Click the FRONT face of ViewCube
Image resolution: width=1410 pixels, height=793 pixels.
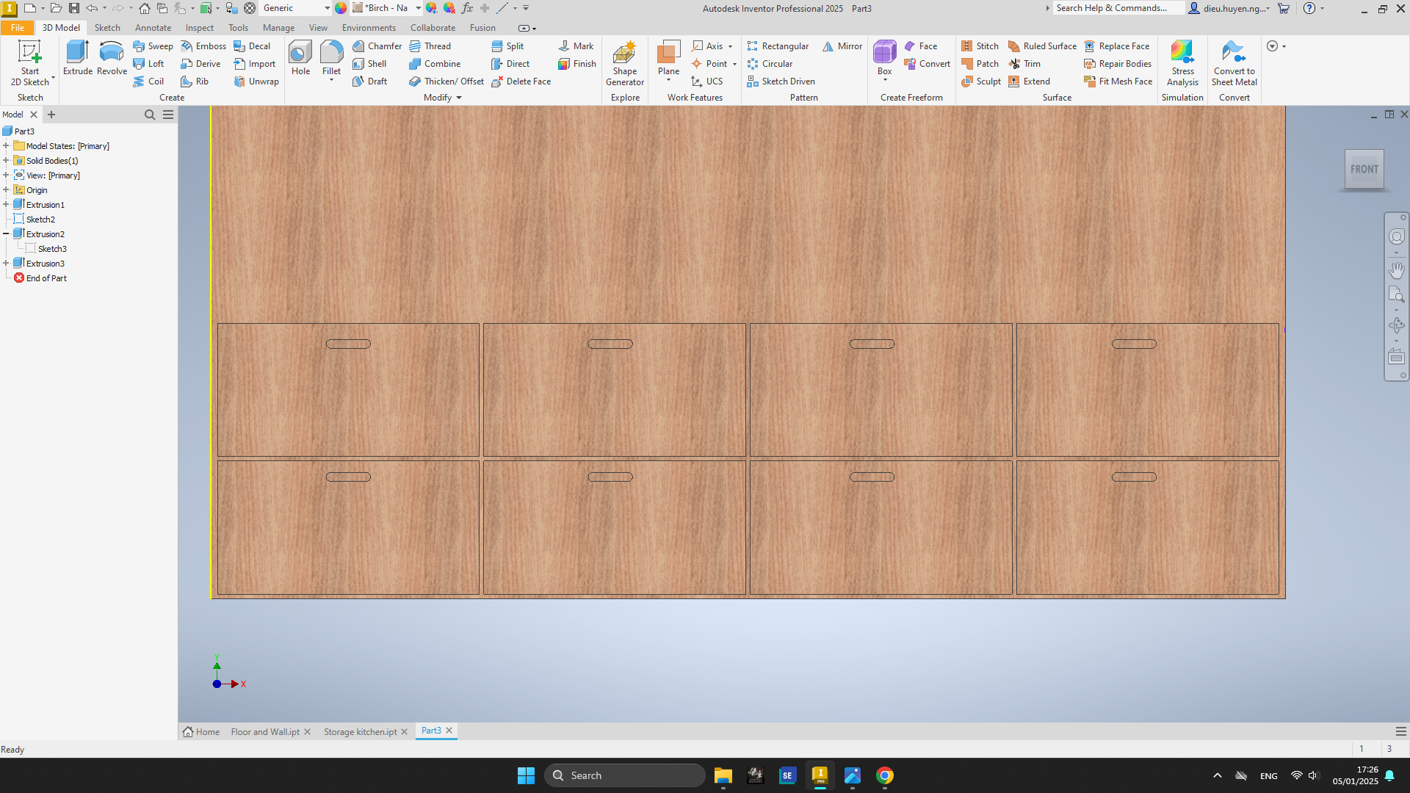click(x=1364, y=169)
